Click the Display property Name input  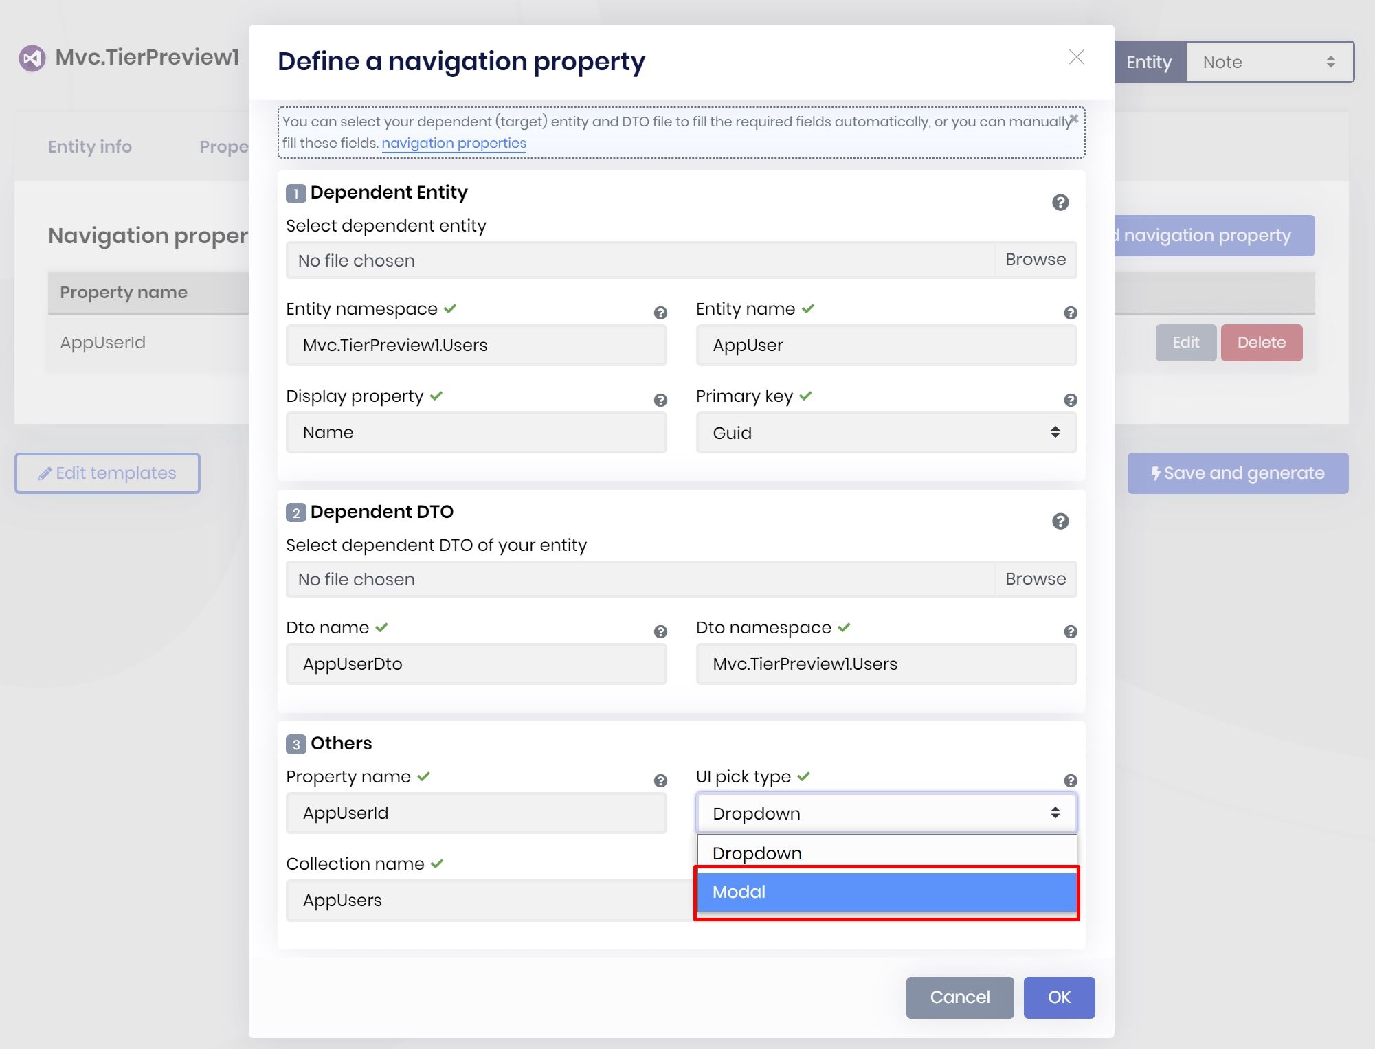tap(476, 433)
